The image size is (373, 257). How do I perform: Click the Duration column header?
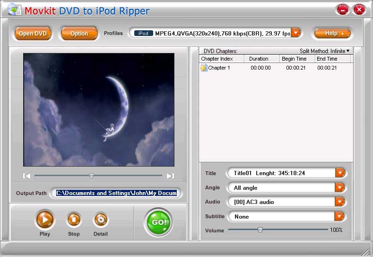[x=261, y=59]
